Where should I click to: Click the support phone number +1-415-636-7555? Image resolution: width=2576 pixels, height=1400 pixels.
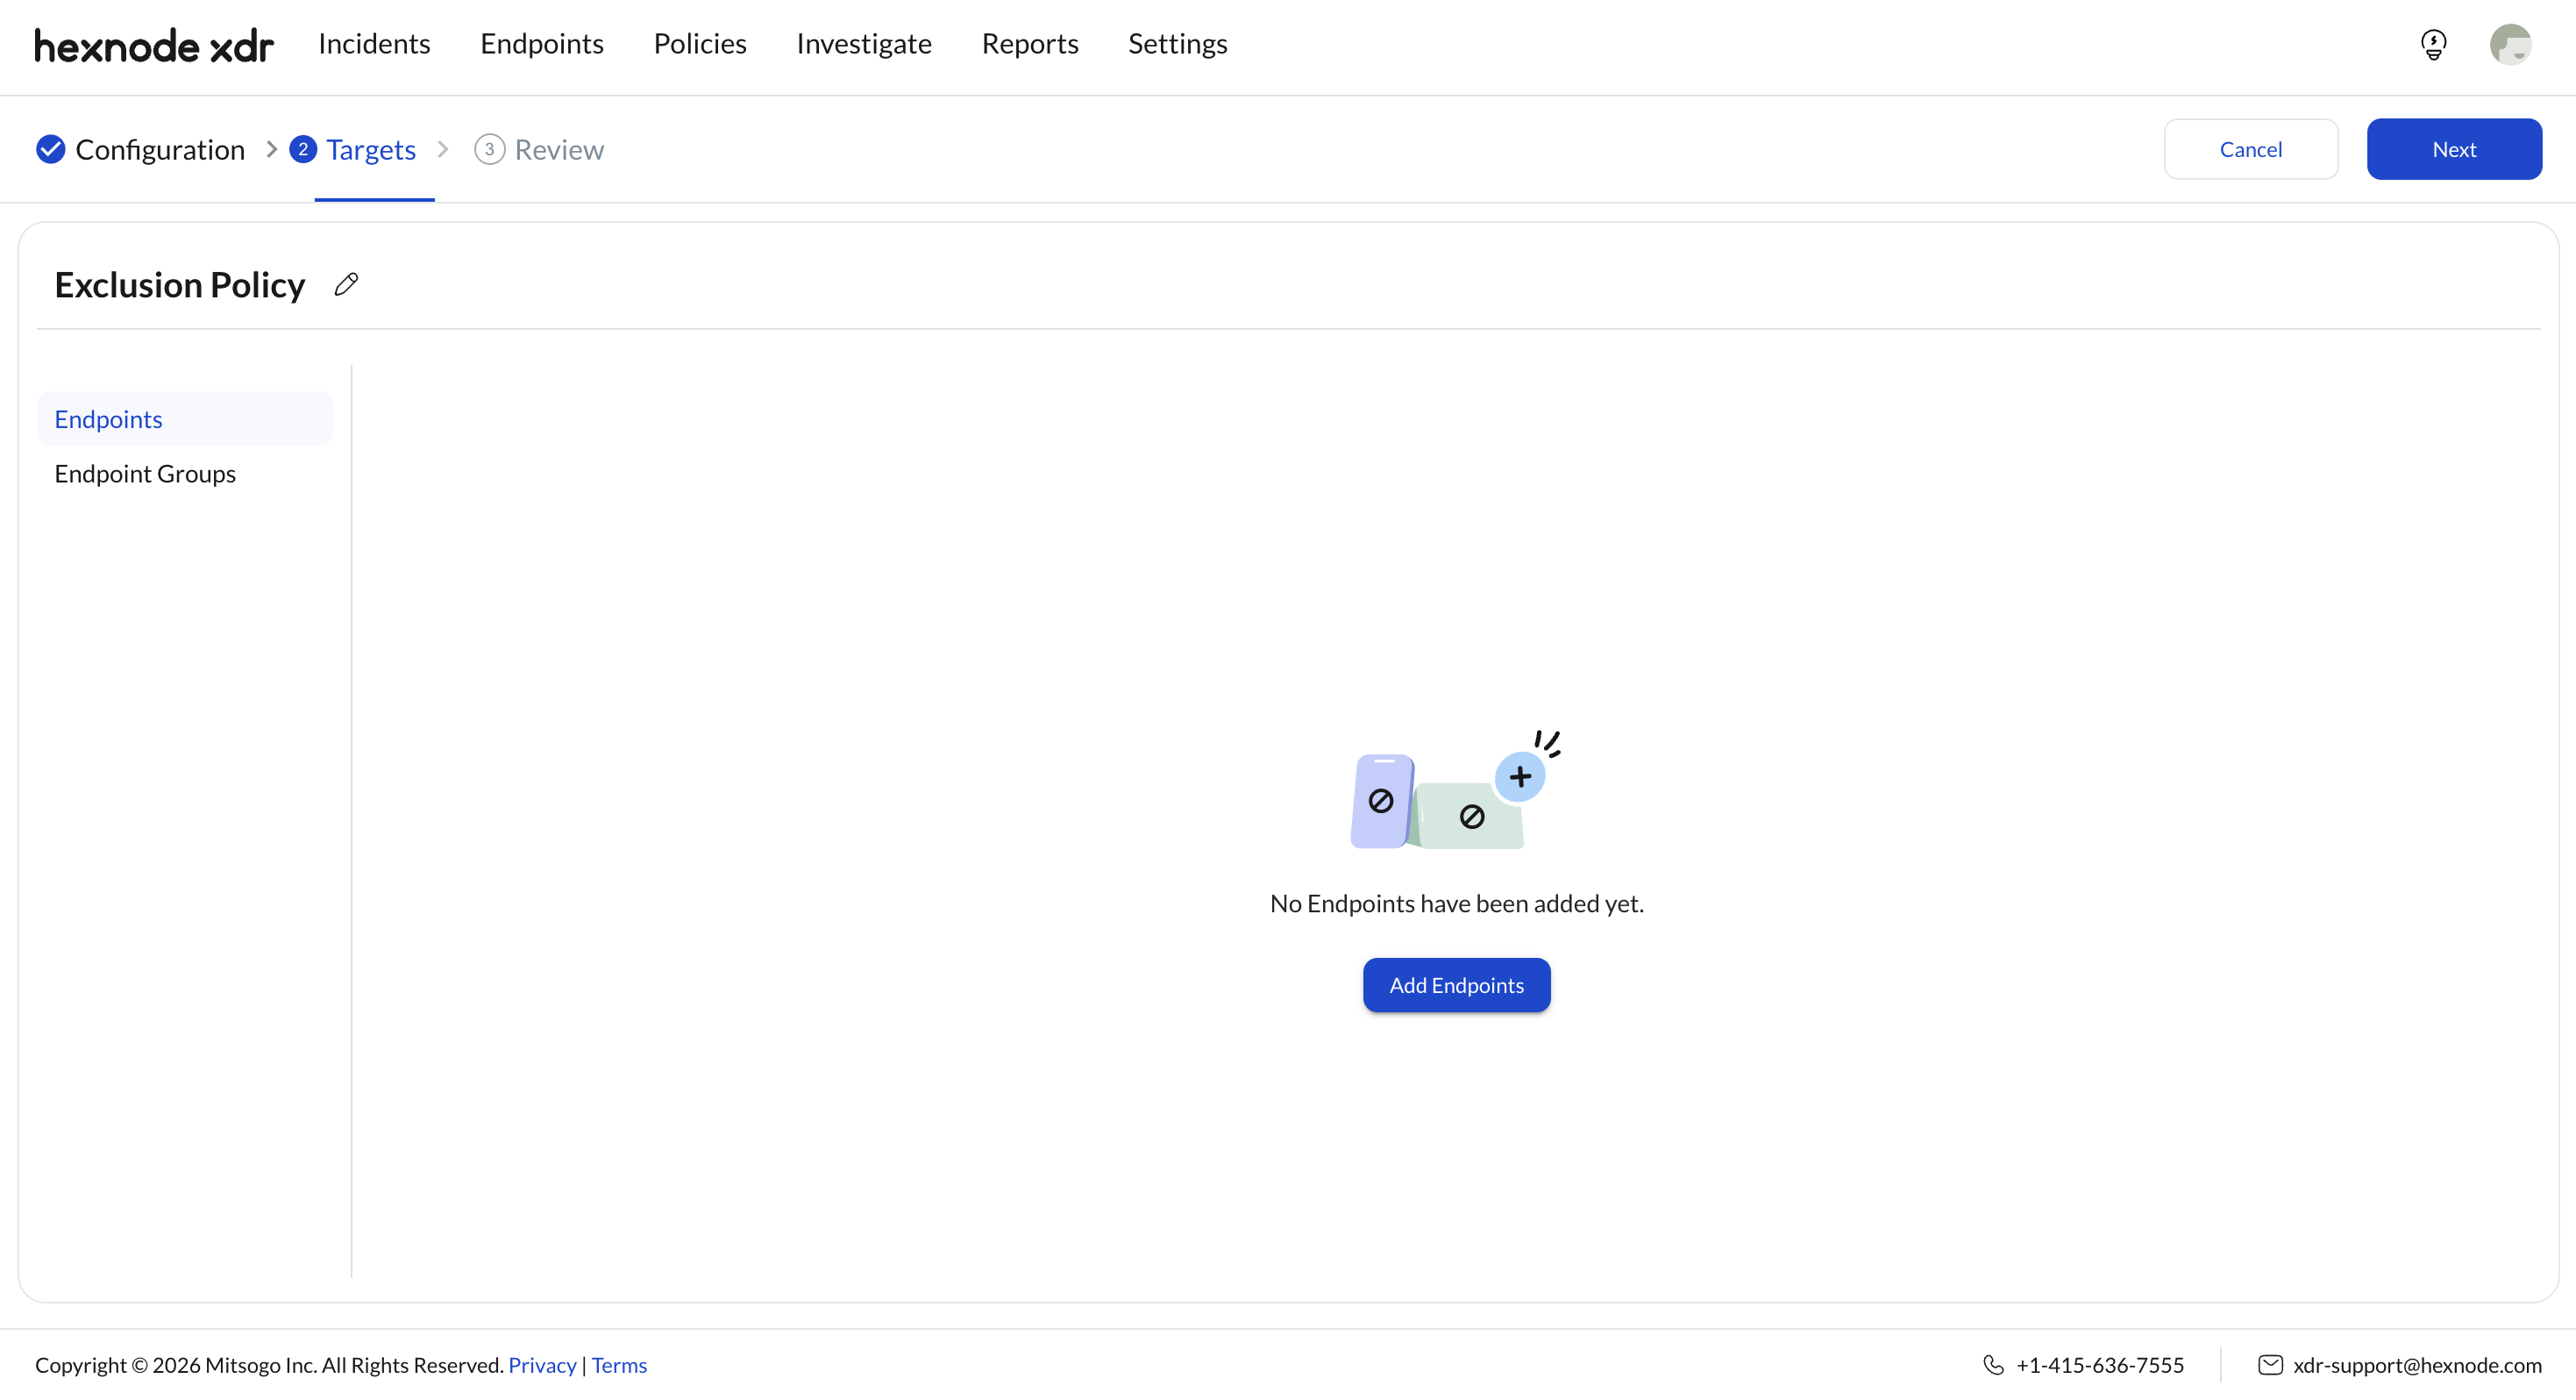[2100, 1365]
